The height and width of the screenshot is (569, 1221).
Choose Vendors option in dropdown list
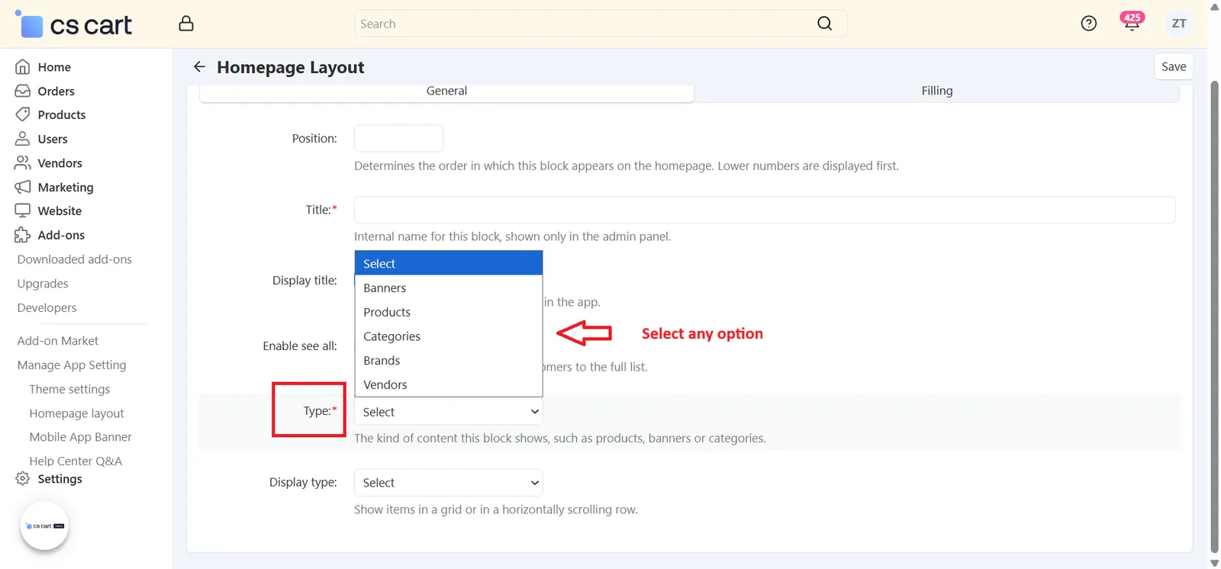click(x=449, y=384)
